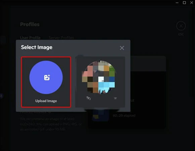
Task: Click the ESC close circle icon
Action: pos(181,26)
